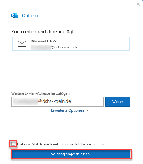143x164 pixels.
Task: Click the blue Outlook title text
Action: click(30, 16)
